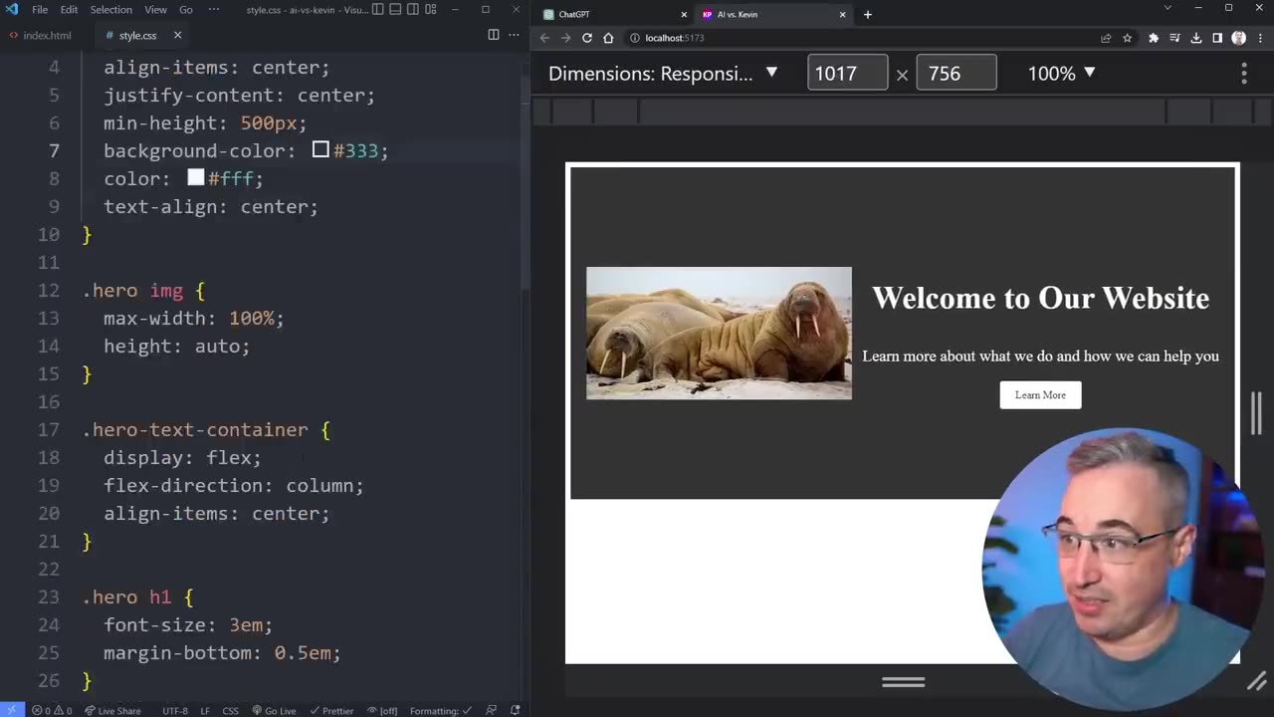This screenshot has height=717, width=1274.
Task: Open the editor More Actions ellipsis
Action: (x=514, y=35)
